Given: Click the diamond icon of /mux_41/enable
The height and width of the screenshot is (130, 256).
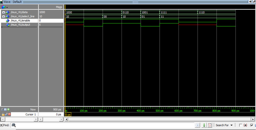Looking at the screenshot, I should 8,21.
